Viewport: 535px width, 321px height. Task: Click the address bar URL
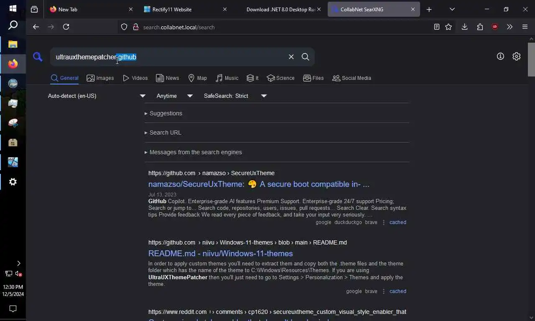[x=179, y=27]
